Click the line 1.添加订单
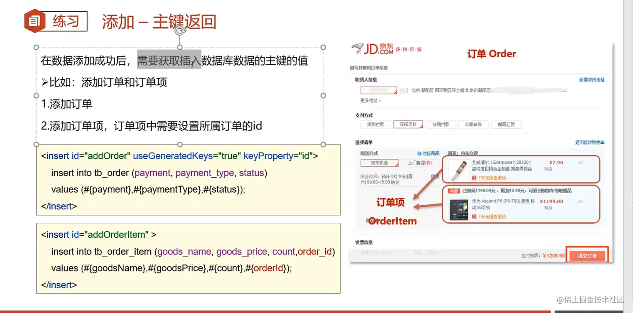 pos(67,104)
